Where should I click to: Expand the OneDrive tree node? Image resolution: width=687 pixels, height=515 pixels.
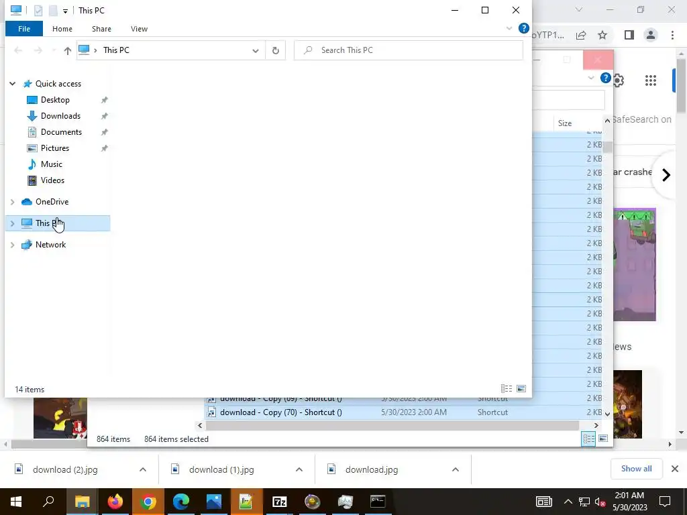[x=12, y=202]
